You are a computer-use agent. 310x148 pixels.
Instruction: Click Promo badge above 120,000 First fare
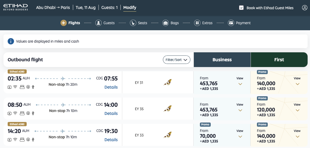tap(262, 98)
